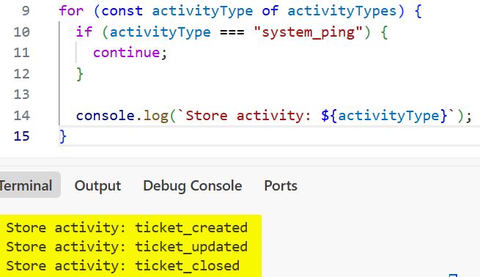Click line number 10 in gutter
The image size is (480, 277).
[x=21, y=32]
